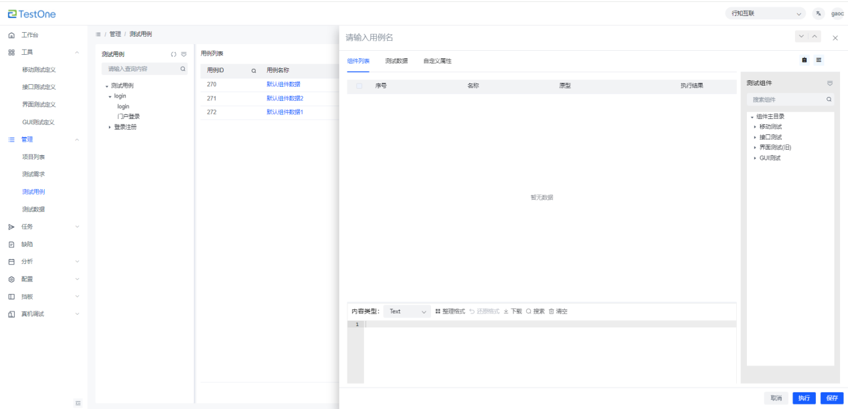The image size is (848, 409).
Task: Click the 整理格式 format button
Action: point(450,311)
